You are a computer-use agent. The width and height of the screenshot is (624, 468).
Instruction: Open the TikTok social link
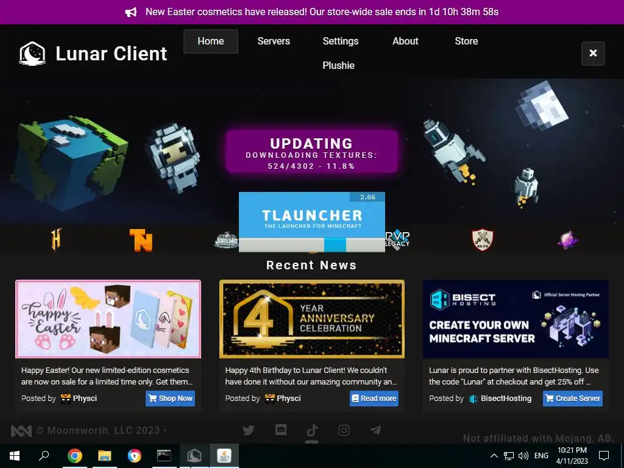click(313, 430)
